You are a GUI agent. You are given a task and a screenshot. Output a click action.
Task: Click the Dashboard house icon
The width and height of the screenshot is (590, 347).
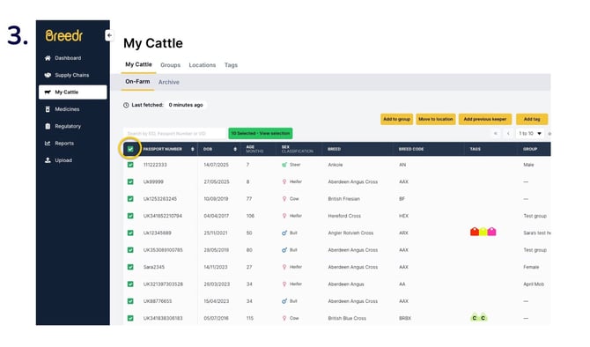[x=48, y=58]
